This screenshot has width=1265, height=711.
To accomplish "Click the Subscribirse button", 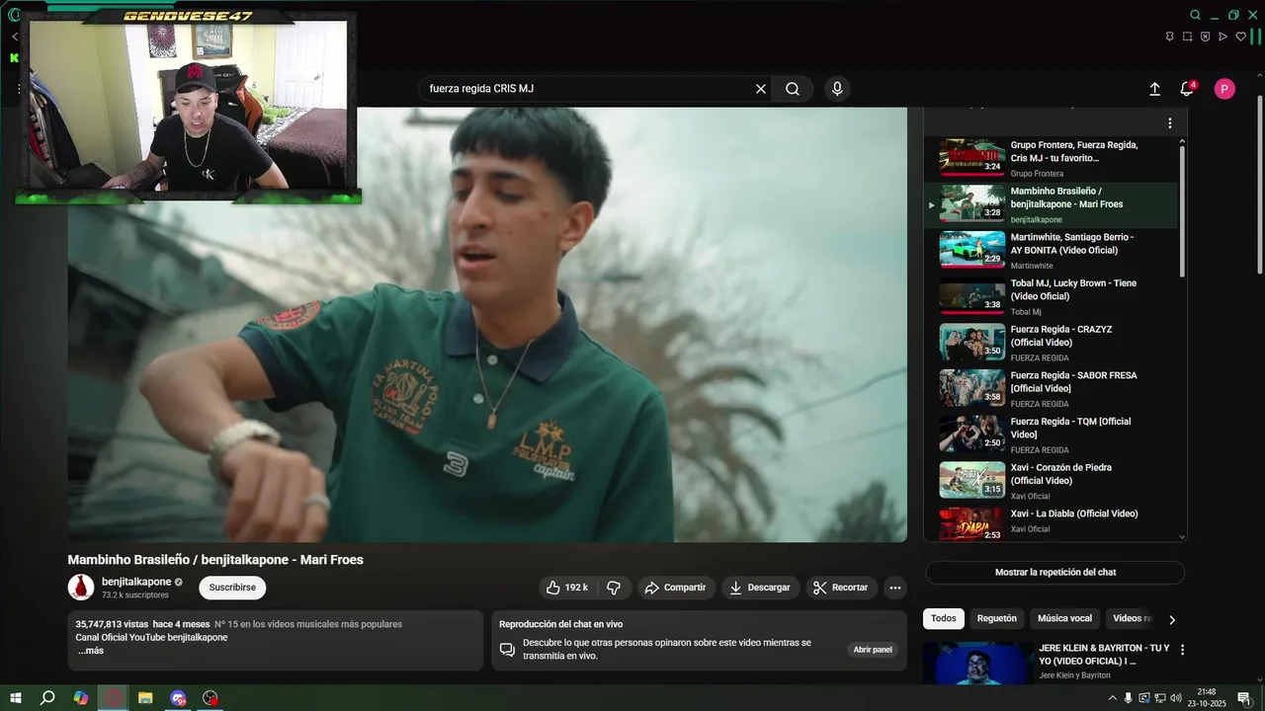I will pos(232,588).
